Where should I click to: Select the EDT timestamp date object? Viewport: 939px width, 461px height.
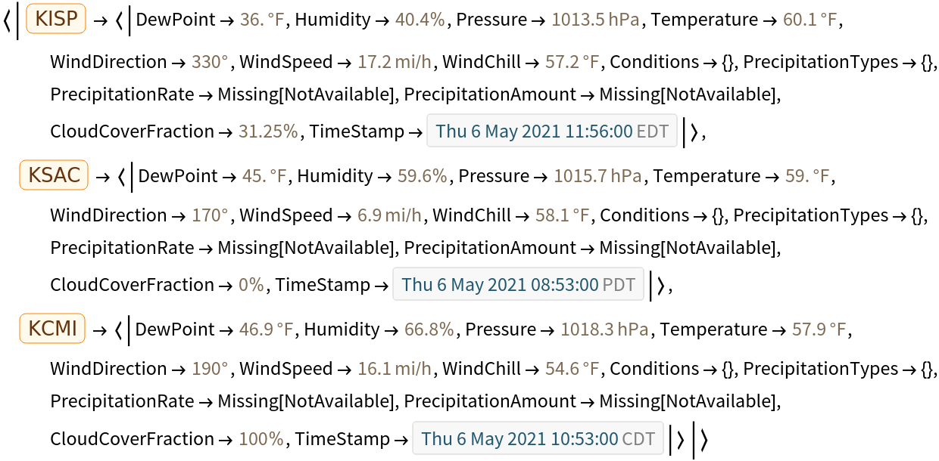pyautogui.click(x=552, y=131)
